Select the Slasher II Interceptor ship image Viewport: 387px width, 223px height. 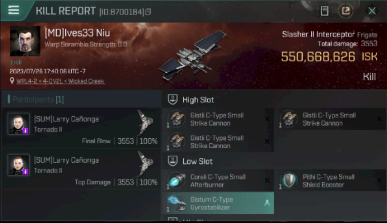point(193,56)
